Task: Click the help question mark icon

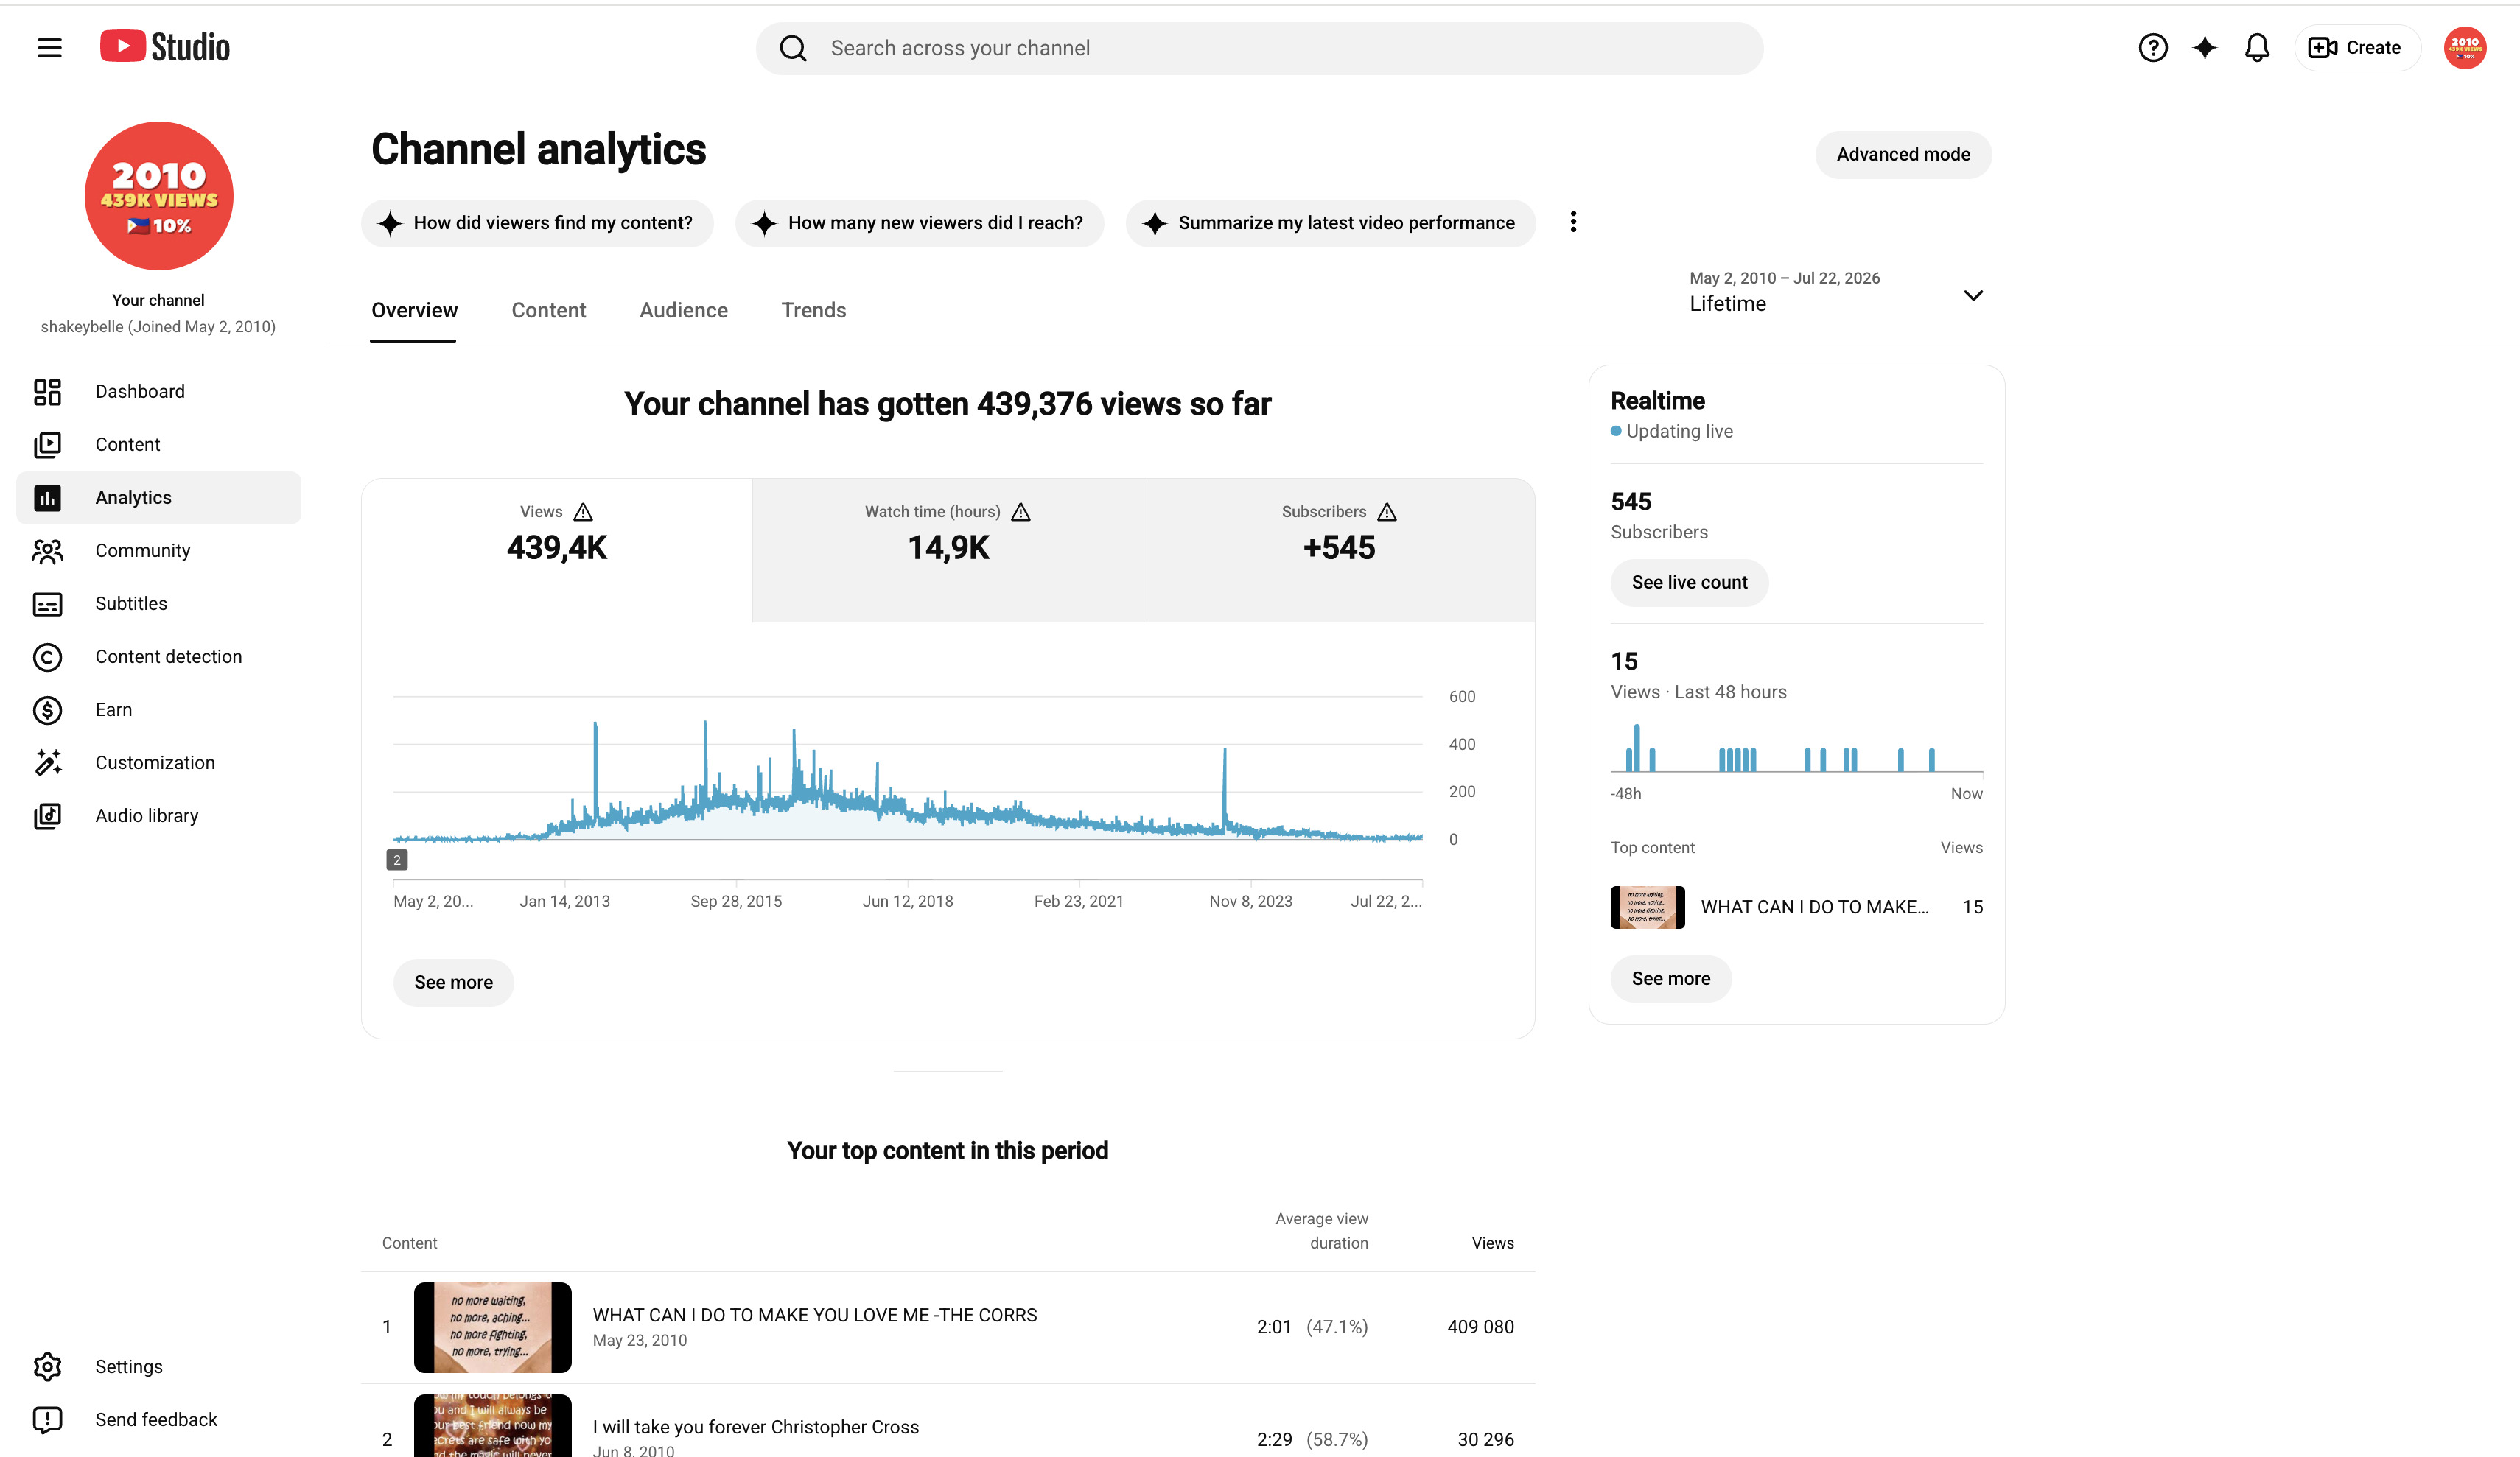Action: pos(2153,48)
